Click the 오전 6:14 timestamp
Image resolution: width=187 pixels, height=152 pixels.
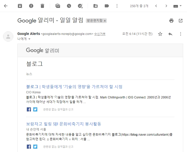pos(137,34)
